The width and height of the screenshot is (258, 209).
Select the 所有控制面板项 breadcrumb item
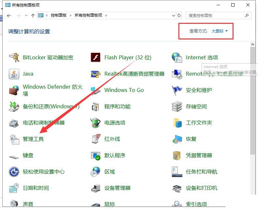coord(88,15)
